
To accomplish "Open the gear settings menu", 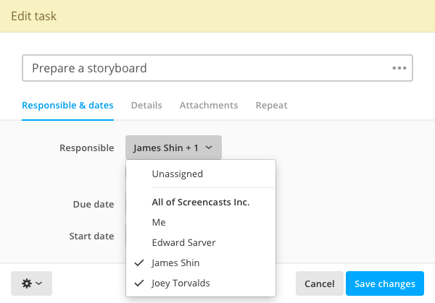I will (31, 283).
